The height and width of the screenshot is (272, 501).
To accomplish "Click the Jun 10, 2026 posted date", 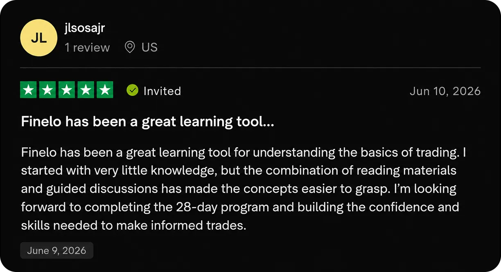I will point(445,91).
